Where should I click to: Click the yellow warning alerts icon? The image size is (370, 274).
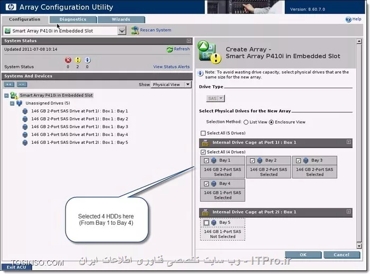[x=78, y=60]
